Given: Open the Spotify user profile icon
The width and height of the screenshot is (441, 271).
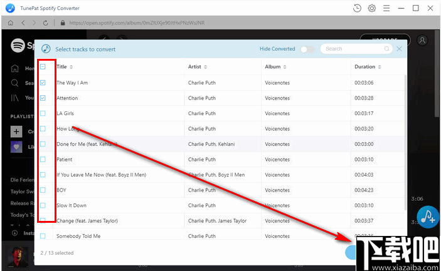Looking at the screenshot, I should coord(422,40).
